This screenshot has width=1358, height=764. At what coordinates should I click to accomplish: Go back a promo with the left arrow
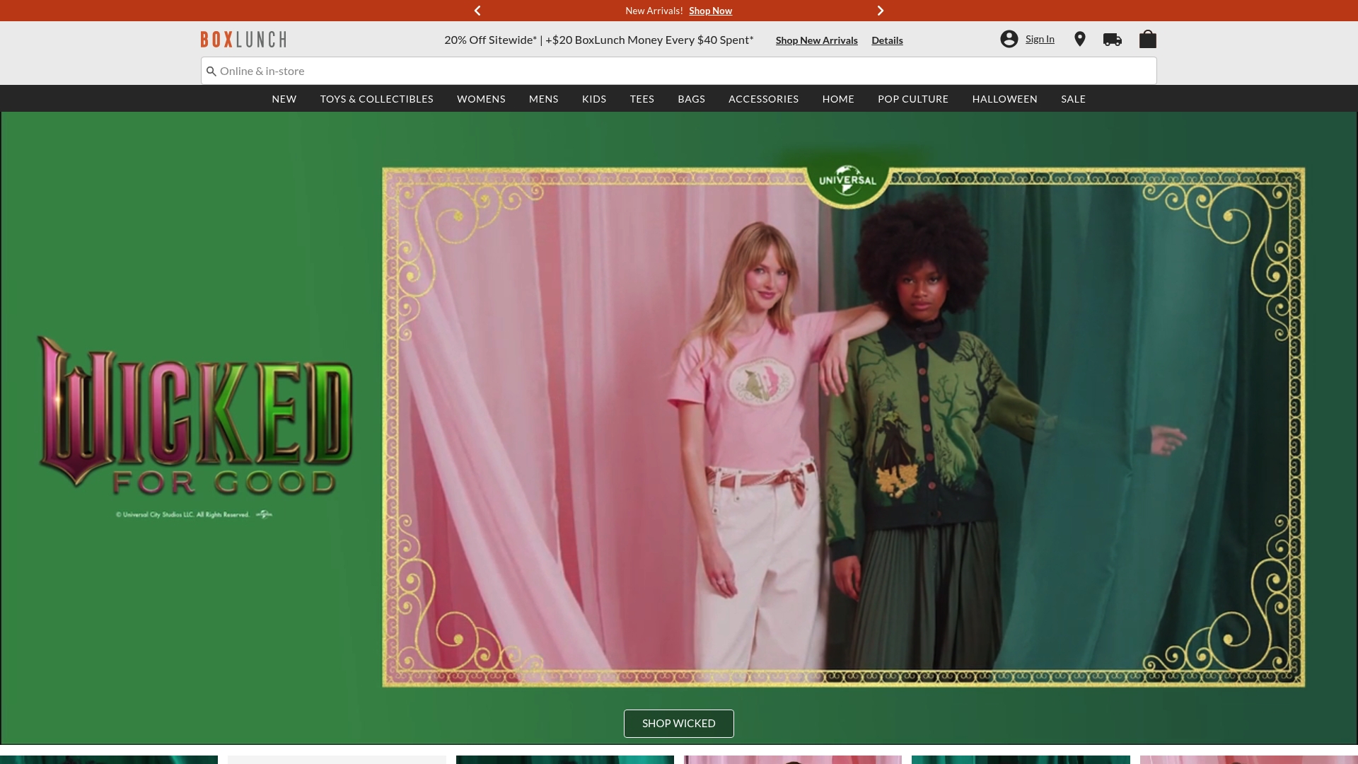(x=477, y=11)
